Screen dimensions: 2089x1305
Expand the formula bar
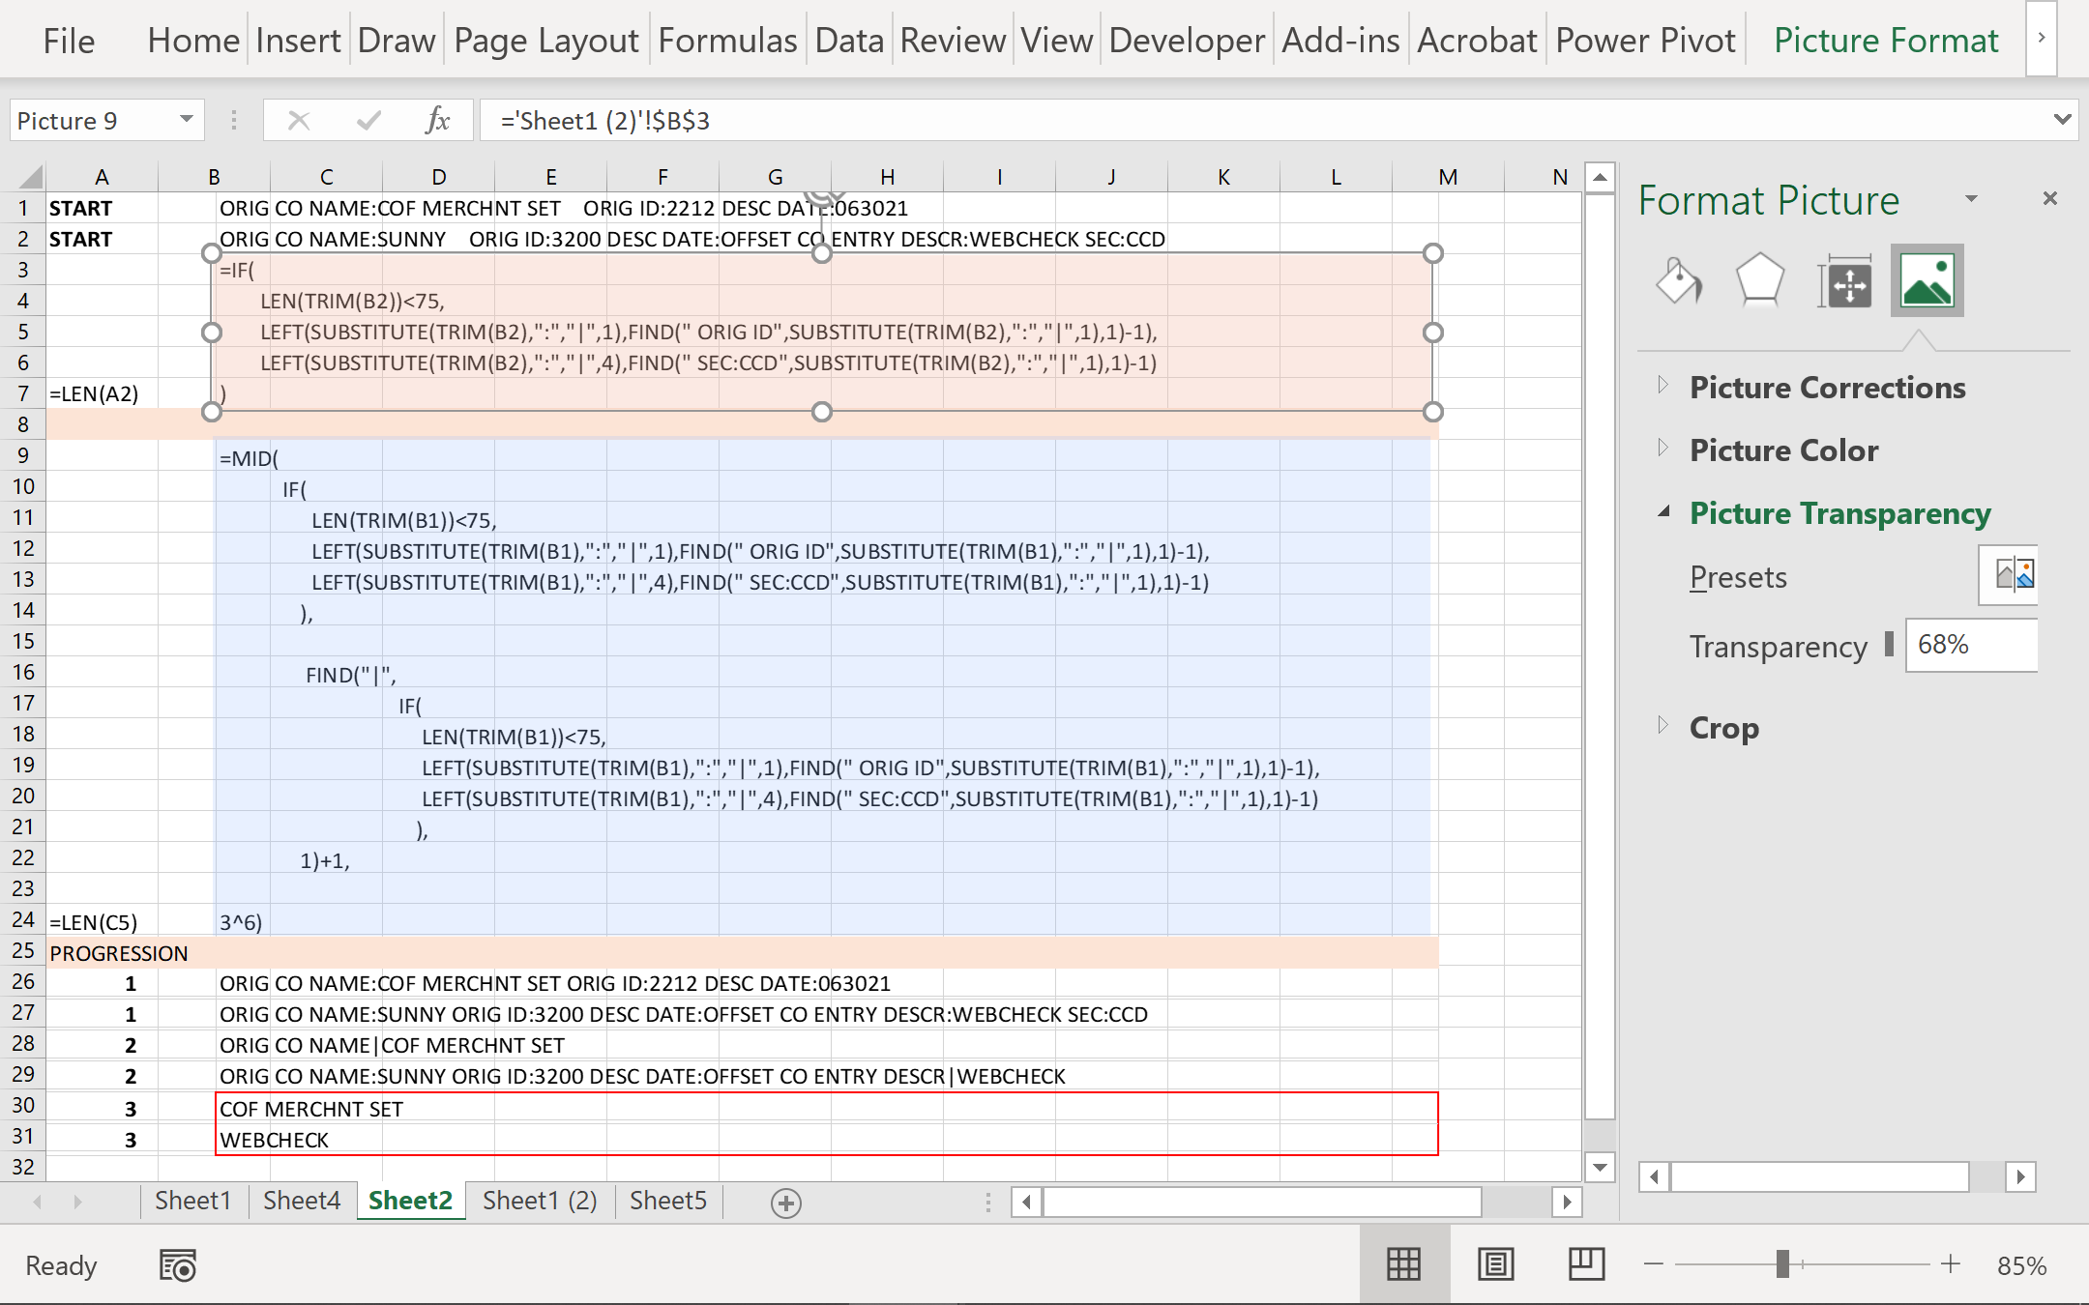tap(2061, 120)
